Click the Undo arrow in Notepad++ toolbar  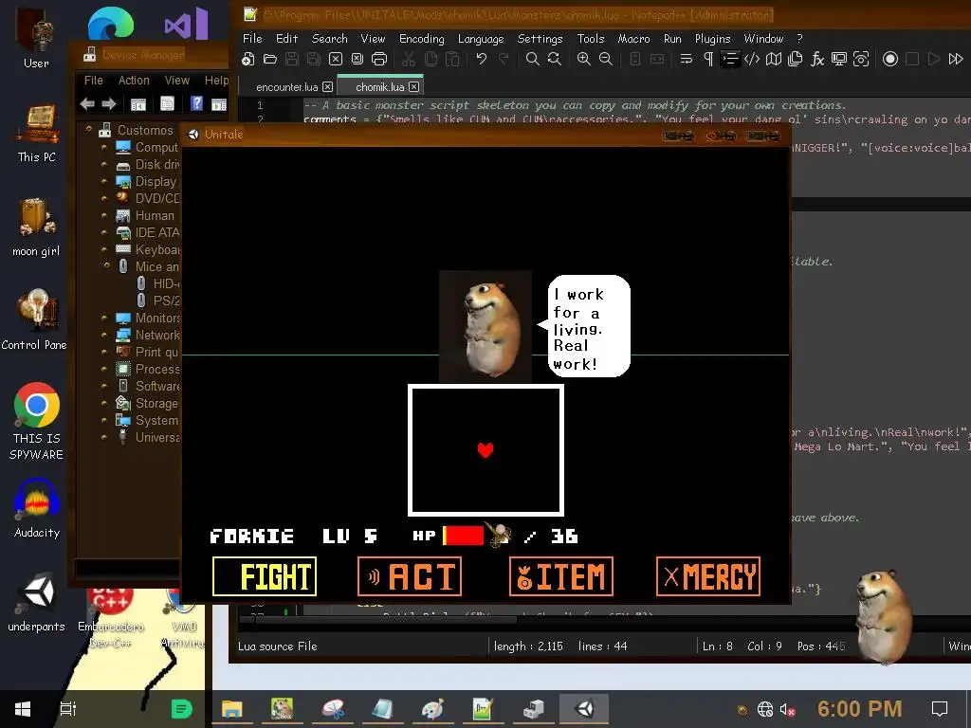(481, 59)
